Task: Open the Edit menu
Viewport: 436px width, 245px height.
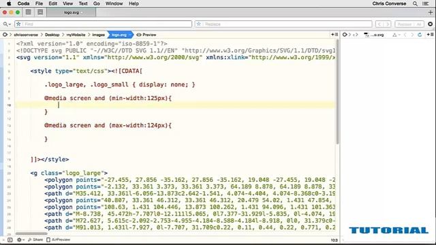Action: tap(52, 3)
